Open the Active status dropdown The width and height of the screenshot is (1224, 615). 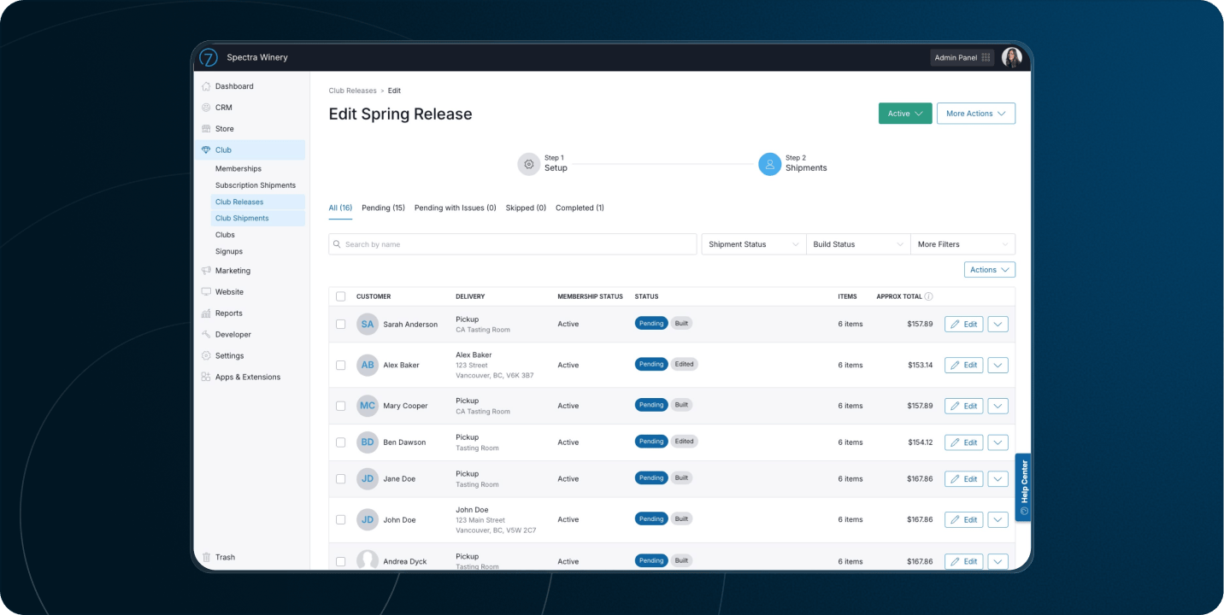coord(905,114)
